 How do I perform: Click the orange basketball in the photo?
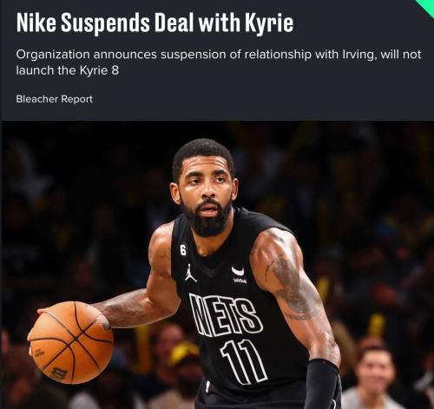point(71,342)
